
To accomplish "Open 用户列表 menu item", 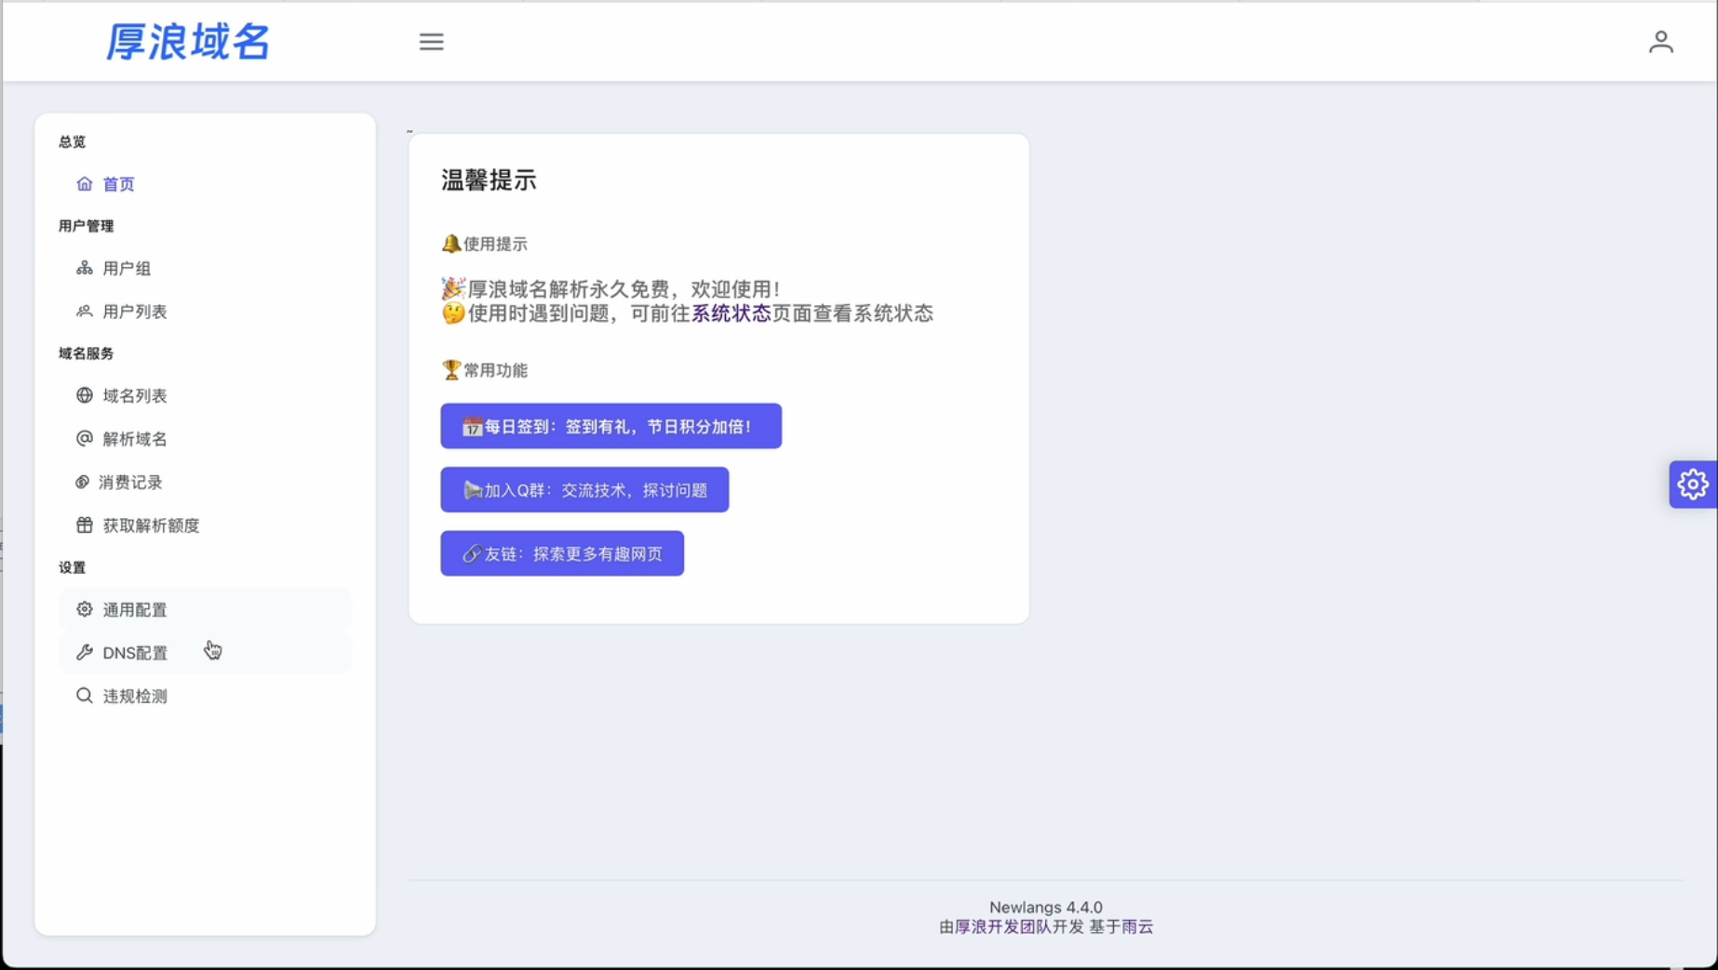I will 205,312.
